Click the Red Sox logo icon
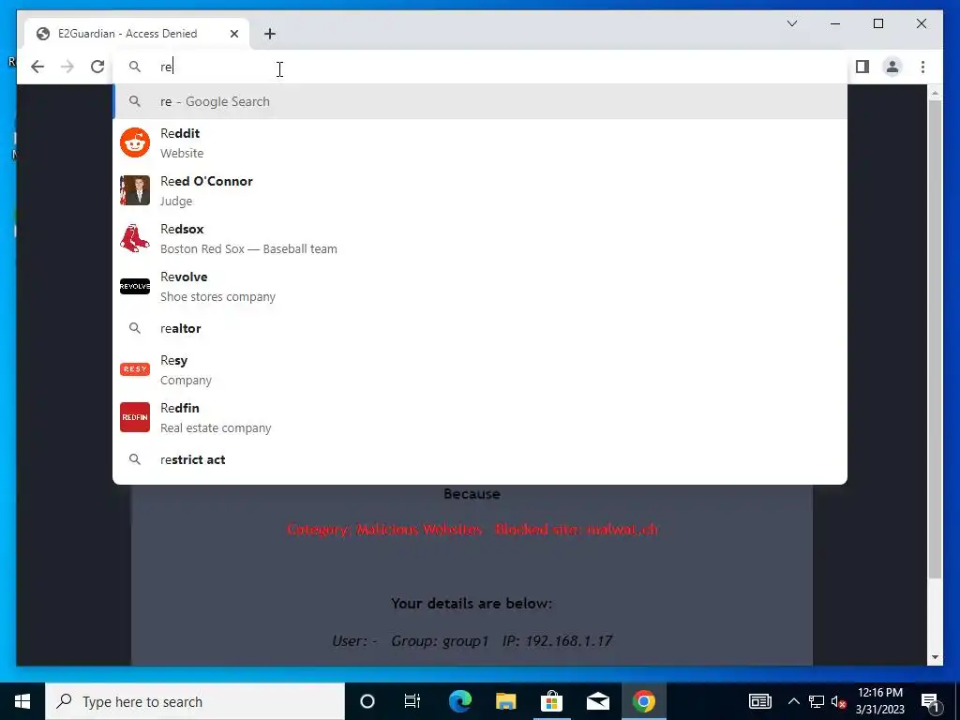 [135, 238]
